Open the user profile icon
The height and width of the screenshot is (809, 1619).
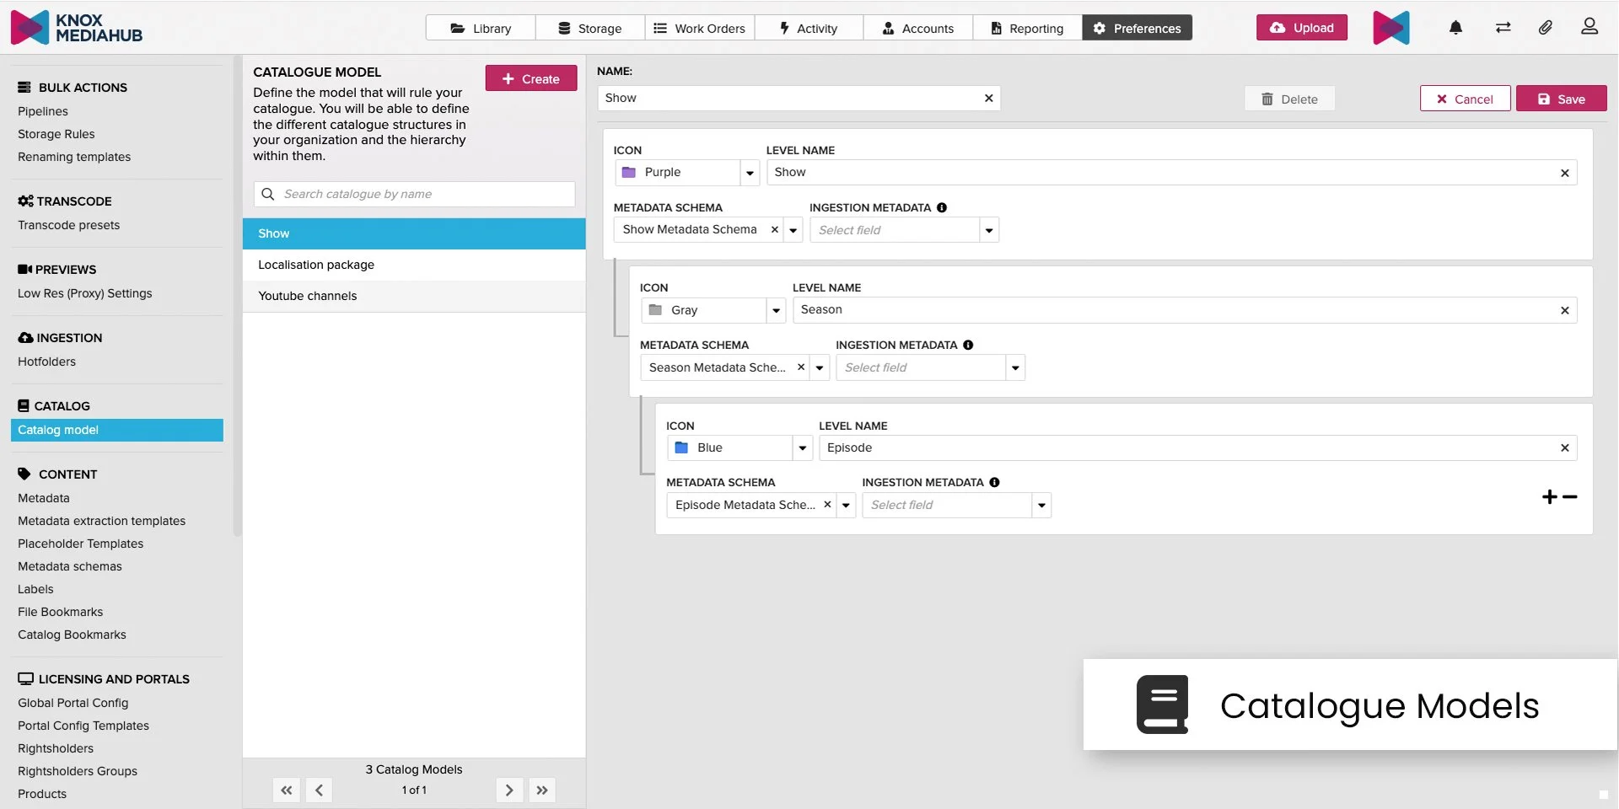pos(1590,26)
